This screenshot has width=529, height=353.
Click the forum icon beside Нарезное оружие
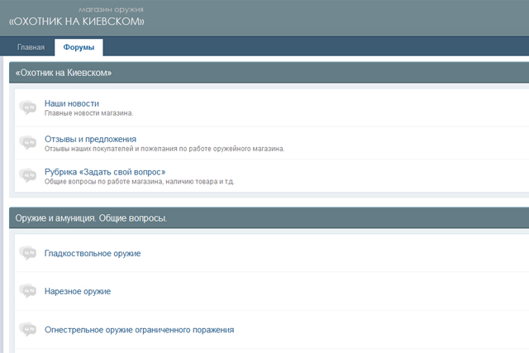(27, 291)
